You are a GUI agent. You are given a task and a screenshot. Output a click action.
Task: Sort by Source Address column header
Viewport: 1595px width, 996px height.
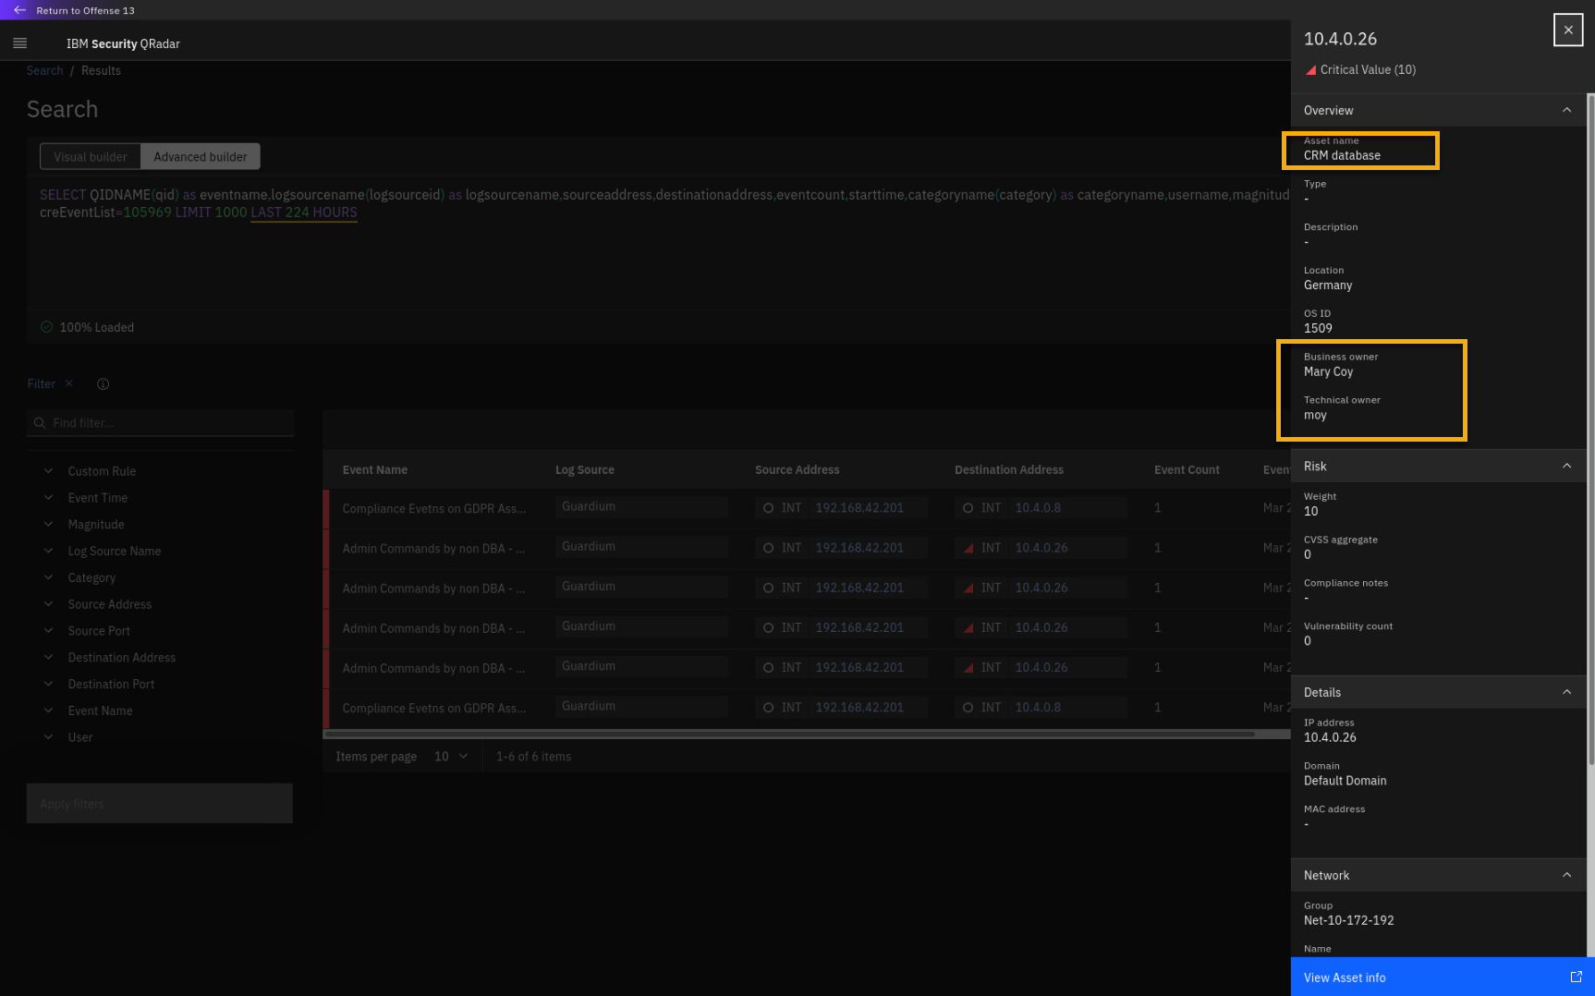pyautogui.click(x=797, y=470)
